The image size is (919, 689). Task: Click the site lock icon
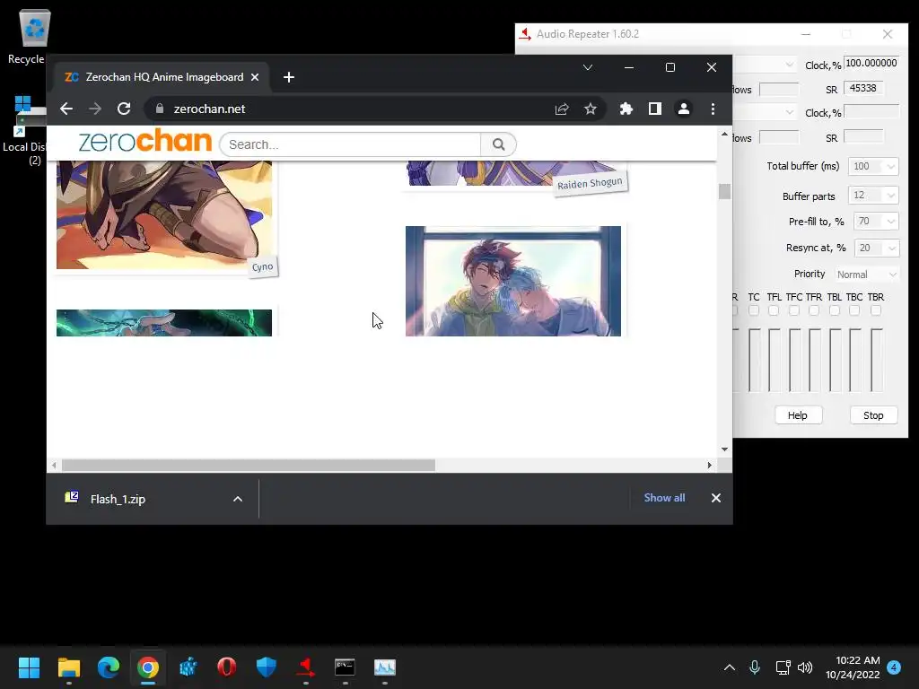160,109
